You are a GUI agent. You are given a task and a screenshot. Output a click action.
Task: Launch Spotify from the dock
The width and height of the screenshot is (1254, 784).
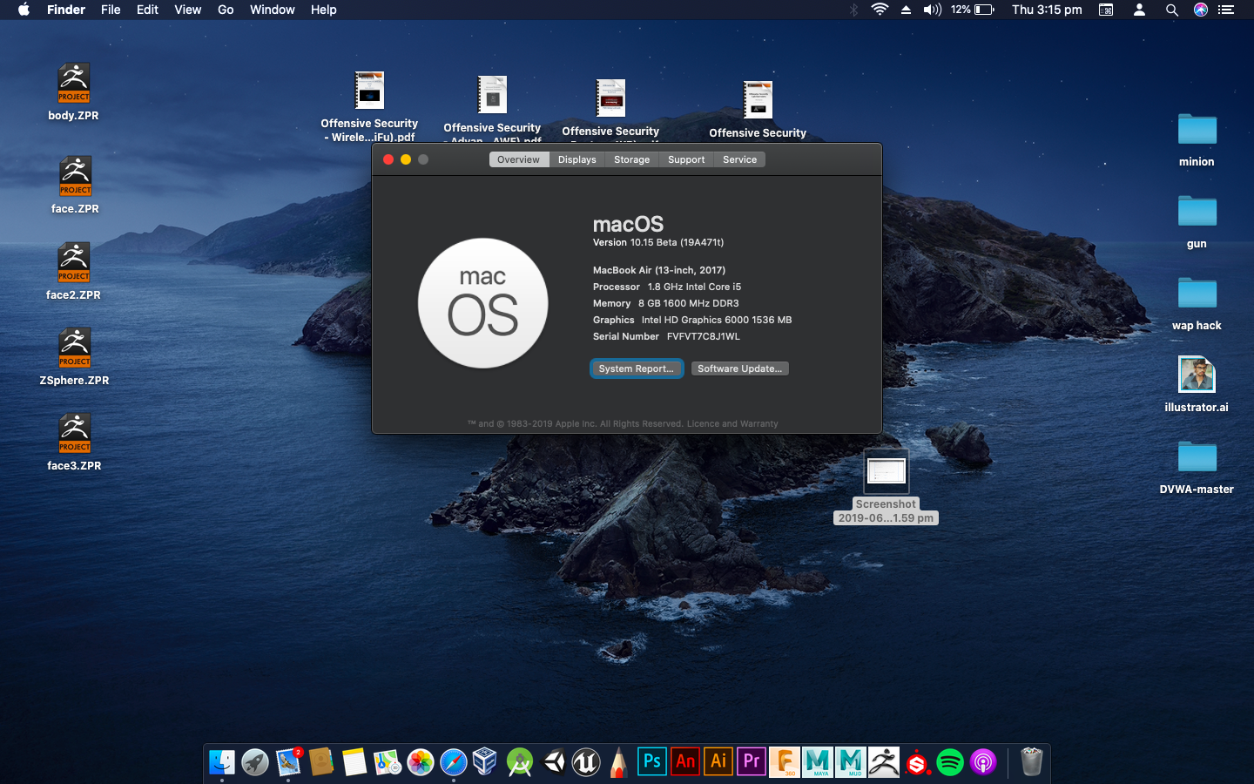(950, 763)
